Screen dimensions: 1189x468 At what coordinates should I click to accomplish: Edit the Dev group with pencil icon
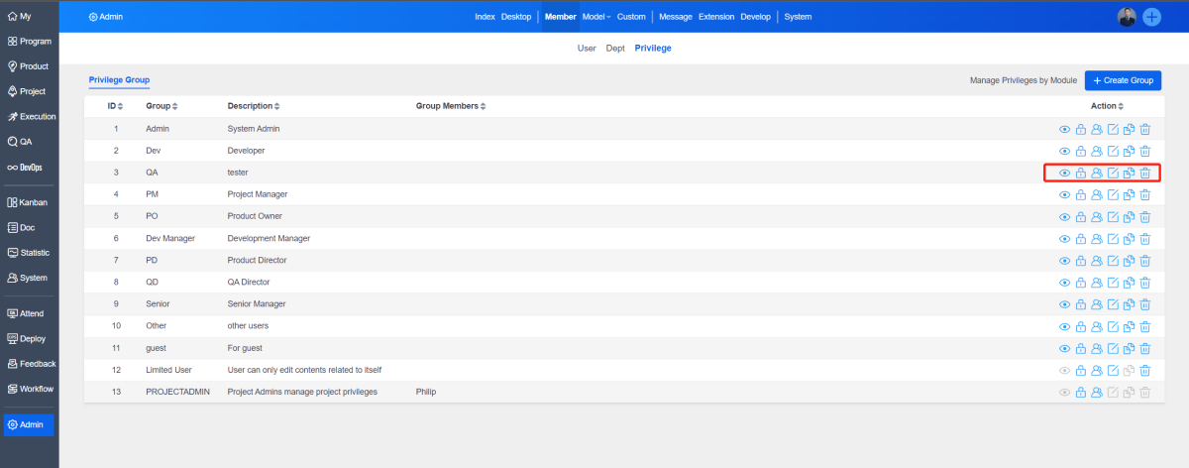1113,151
